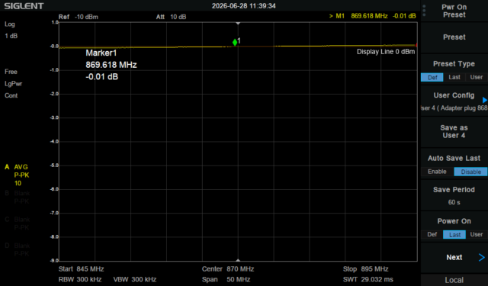
Task: Select the green Marker 1 diamond
Action: (235, 42)
